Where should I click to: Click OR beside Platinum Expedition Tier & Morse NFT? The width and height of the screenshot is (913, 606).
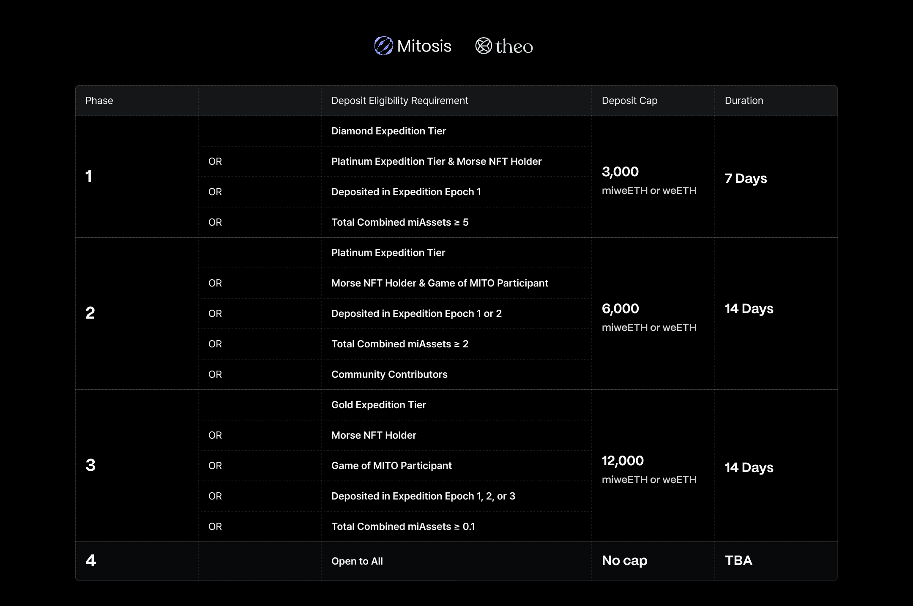pos(215,161)
